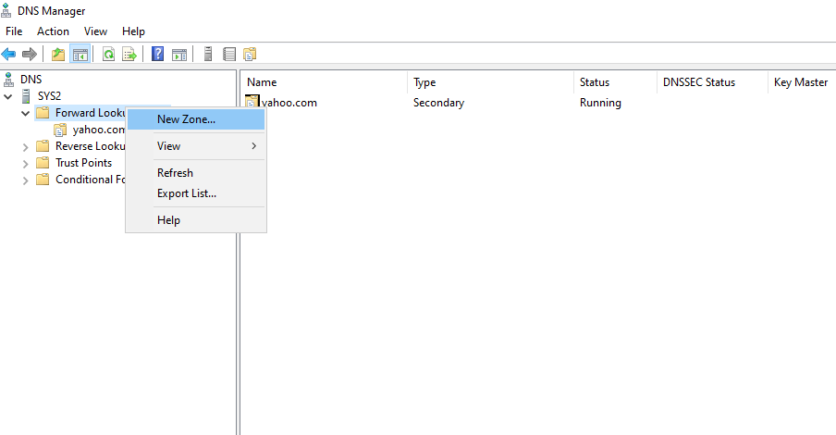Image resolution: width=836 pixels, height=435 pixels.
Task: Click the Forward arrow toolbar icon
Action: (30, 54)
